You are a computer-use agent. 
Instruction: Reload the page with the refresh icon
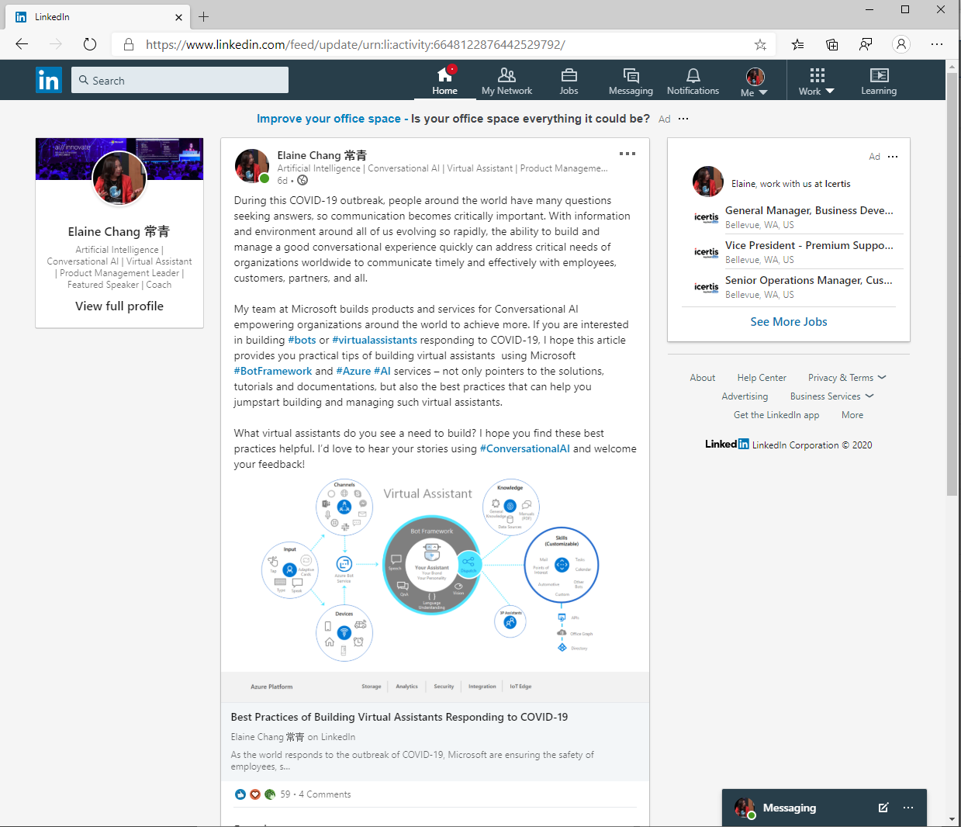pos(90,44)
